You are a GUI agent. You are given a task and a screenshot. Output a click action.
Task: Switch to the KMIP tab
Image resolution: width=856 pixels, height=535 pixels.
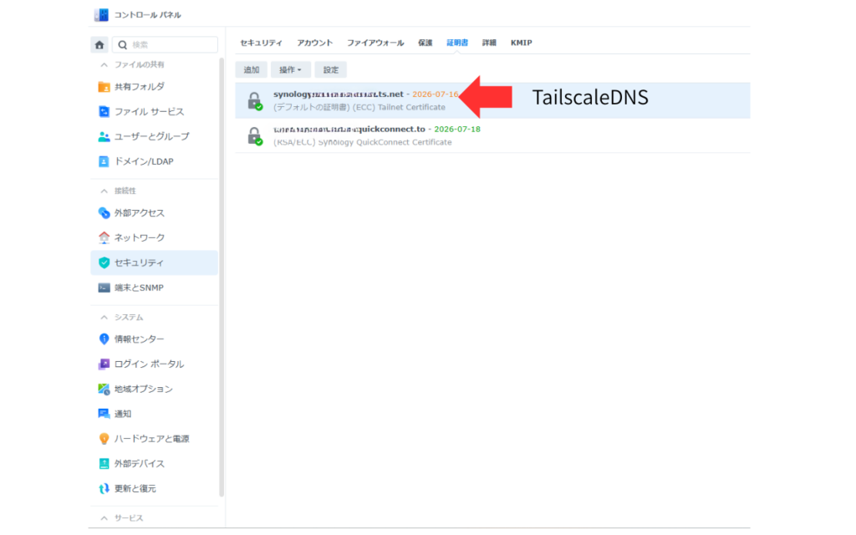coord(522,43)
